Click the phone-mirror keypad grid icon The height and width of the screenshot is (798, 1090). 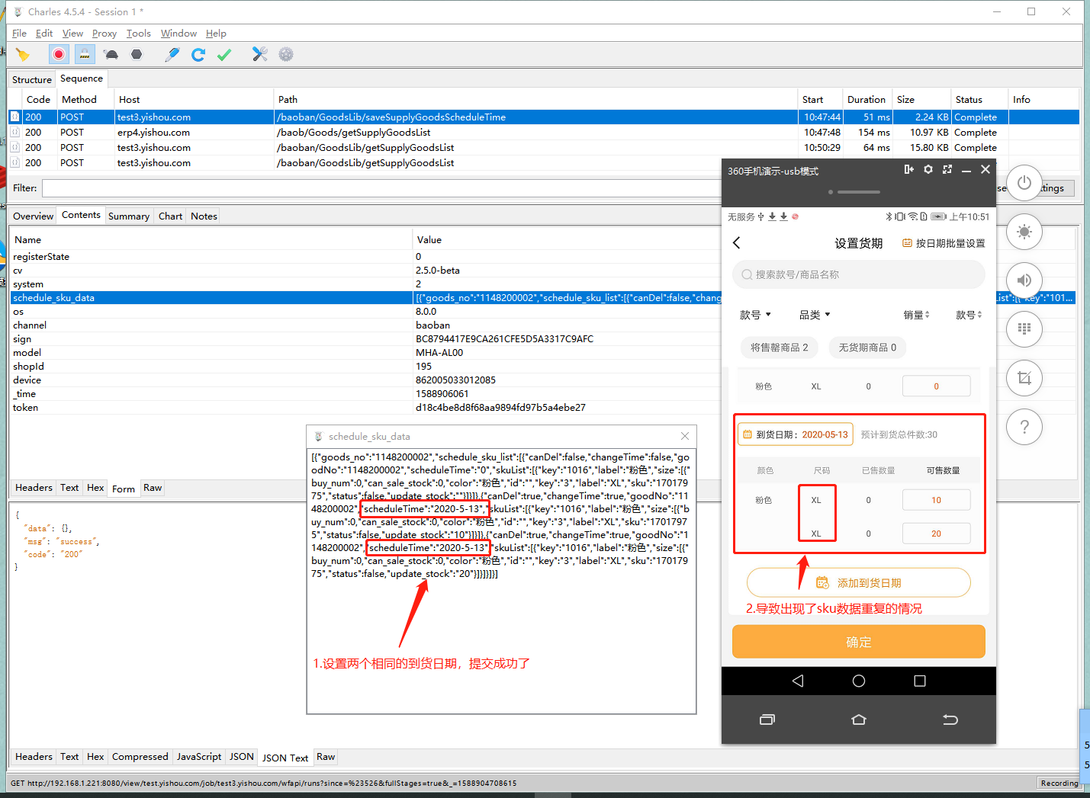click(1024, 329)
